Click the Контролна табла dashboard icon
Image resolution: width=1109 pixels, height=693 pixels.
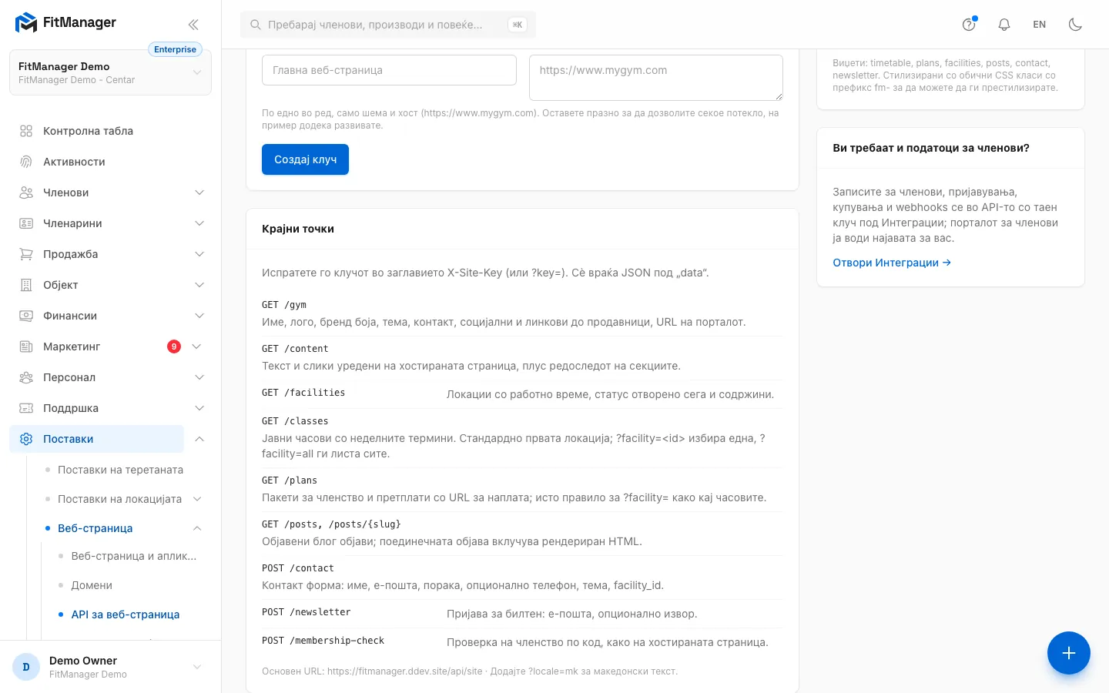coord(26,131)
